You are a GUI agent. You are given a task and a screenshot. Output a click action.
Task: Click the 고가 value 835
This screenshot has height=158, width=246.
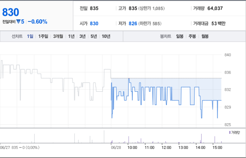(133, 8)
